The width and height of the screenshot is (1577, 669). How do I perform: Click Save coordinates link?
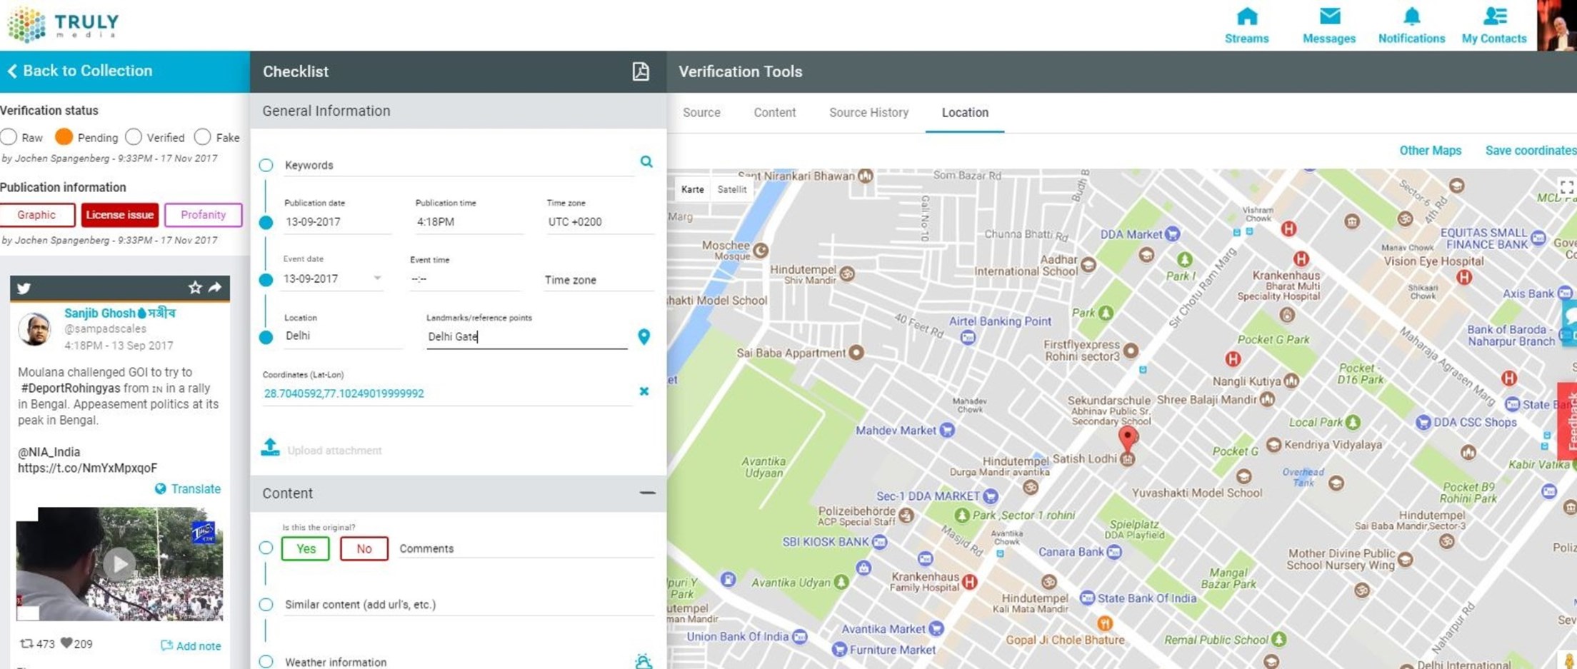tap(1530, 151)
